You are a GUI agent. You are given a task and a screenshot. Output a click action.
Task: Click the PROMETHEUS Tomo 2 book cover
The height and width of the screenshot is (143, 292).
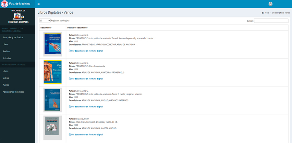point(52,100)
